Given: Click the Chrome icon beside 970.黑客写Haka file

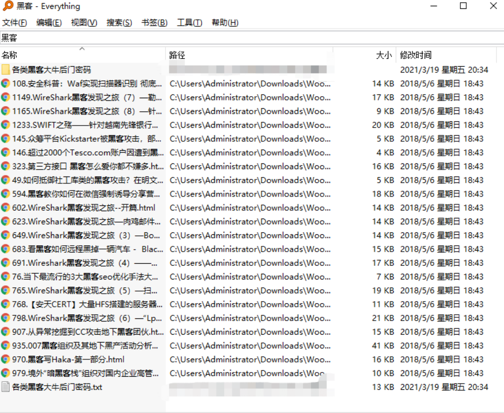Looking at the screenshot, I should tap(5, 359).
